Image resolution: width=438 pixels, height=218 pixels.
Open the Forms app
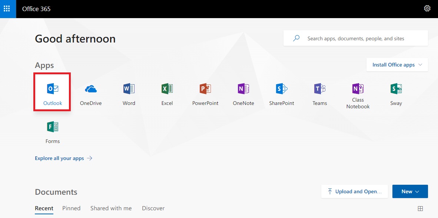[53, 133]
